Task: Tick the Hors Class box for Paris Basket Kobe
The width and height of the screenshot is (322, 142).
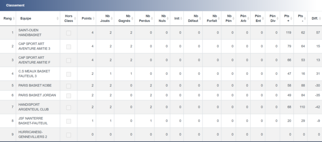Action: 69,85
